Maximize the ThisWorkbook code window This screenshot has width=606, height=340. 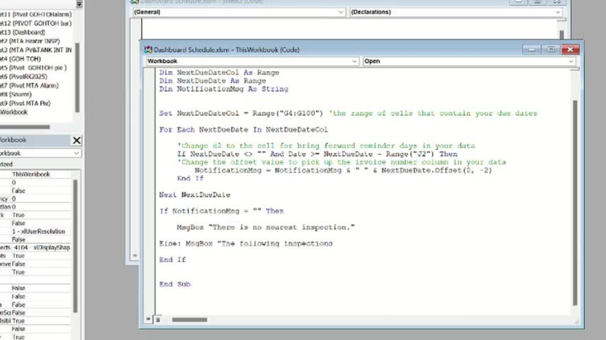551,50
